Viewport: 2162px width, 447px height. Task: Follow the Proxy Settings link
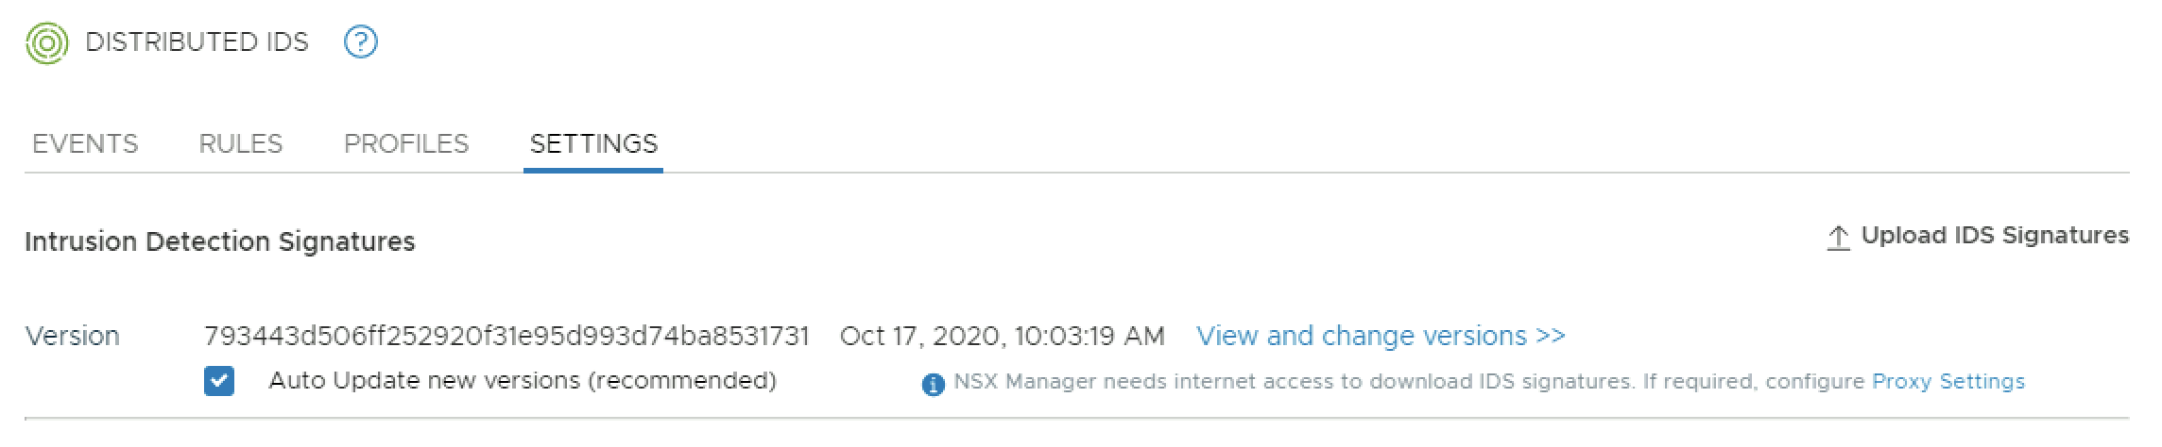1948,381
